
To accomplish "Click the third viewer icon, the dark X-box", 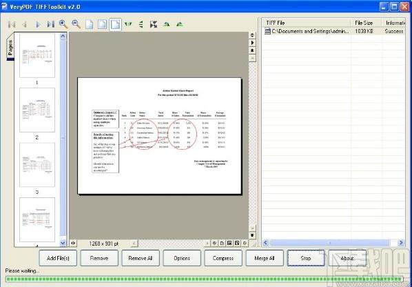I will [229, 244].
